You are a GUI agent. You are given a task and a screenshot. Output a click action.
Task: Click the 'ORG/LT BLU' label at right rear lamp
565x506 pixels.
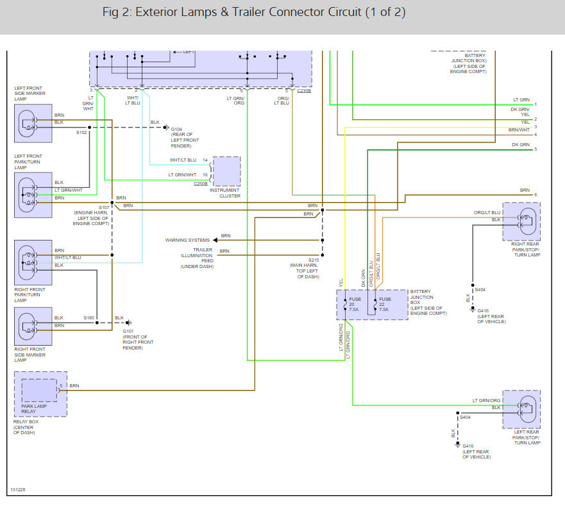point(487,213)
